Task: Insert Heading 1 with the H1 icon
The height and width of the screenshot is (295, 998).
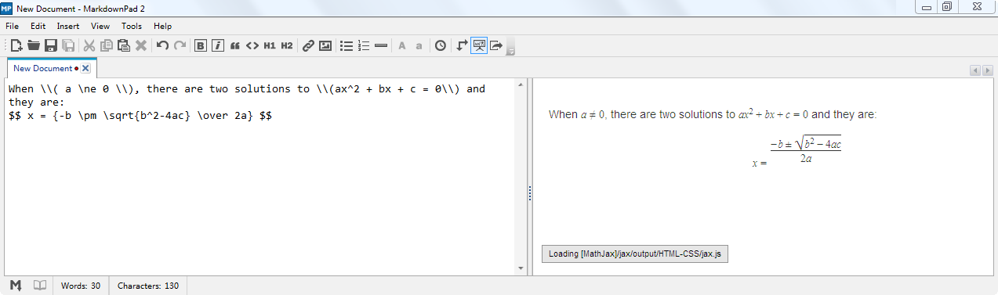Action: (269, 45)
